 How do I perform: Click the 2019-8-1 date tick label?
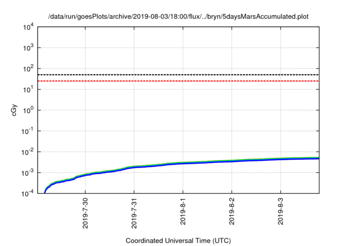[x=183, y=211]
